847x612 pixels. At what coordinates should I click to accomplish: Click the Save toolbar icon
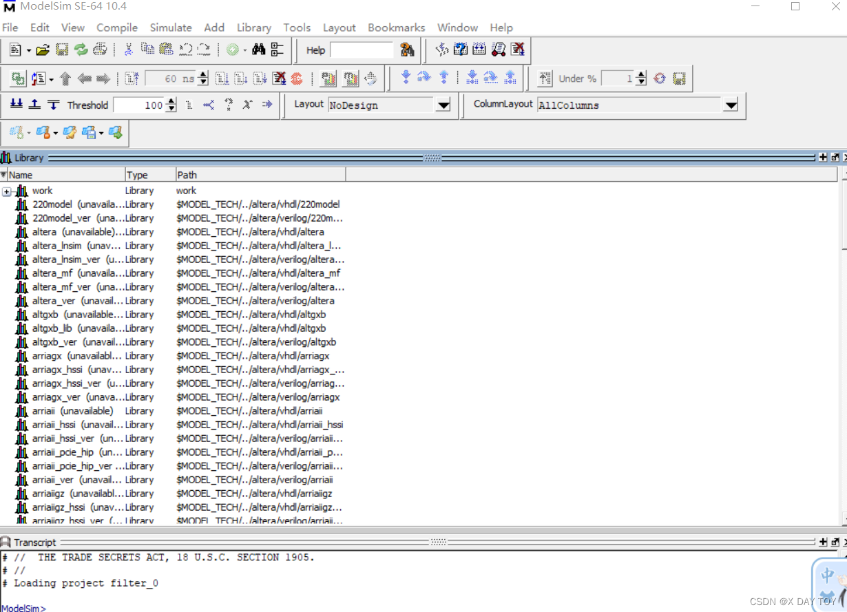(x=63, y=50)
